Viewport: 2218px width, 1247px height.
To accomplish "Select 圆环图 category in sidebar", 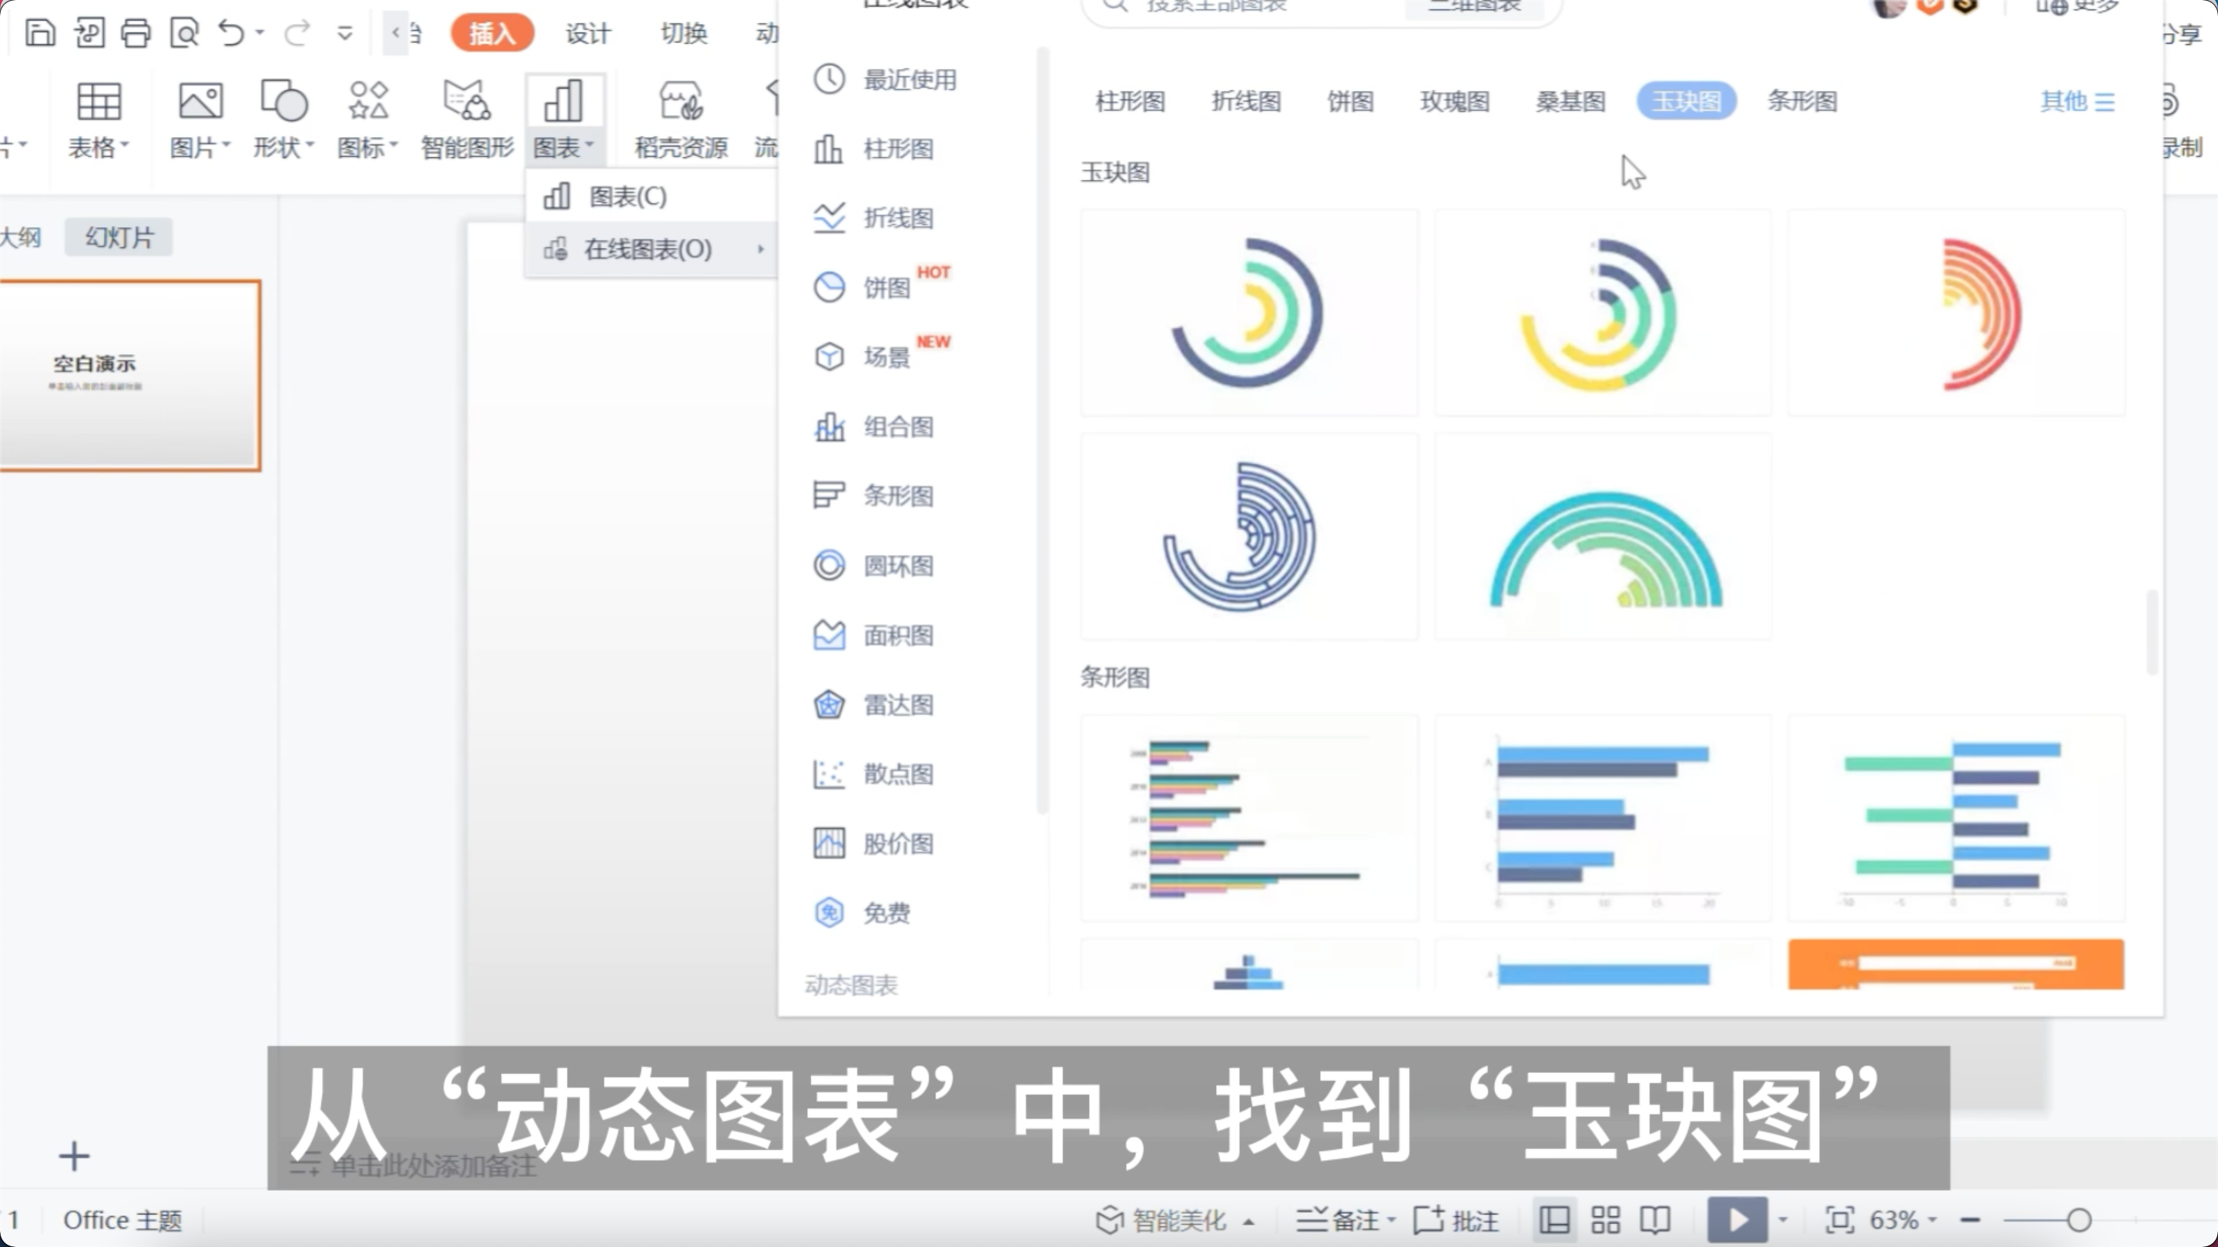I will click(874, 566).
